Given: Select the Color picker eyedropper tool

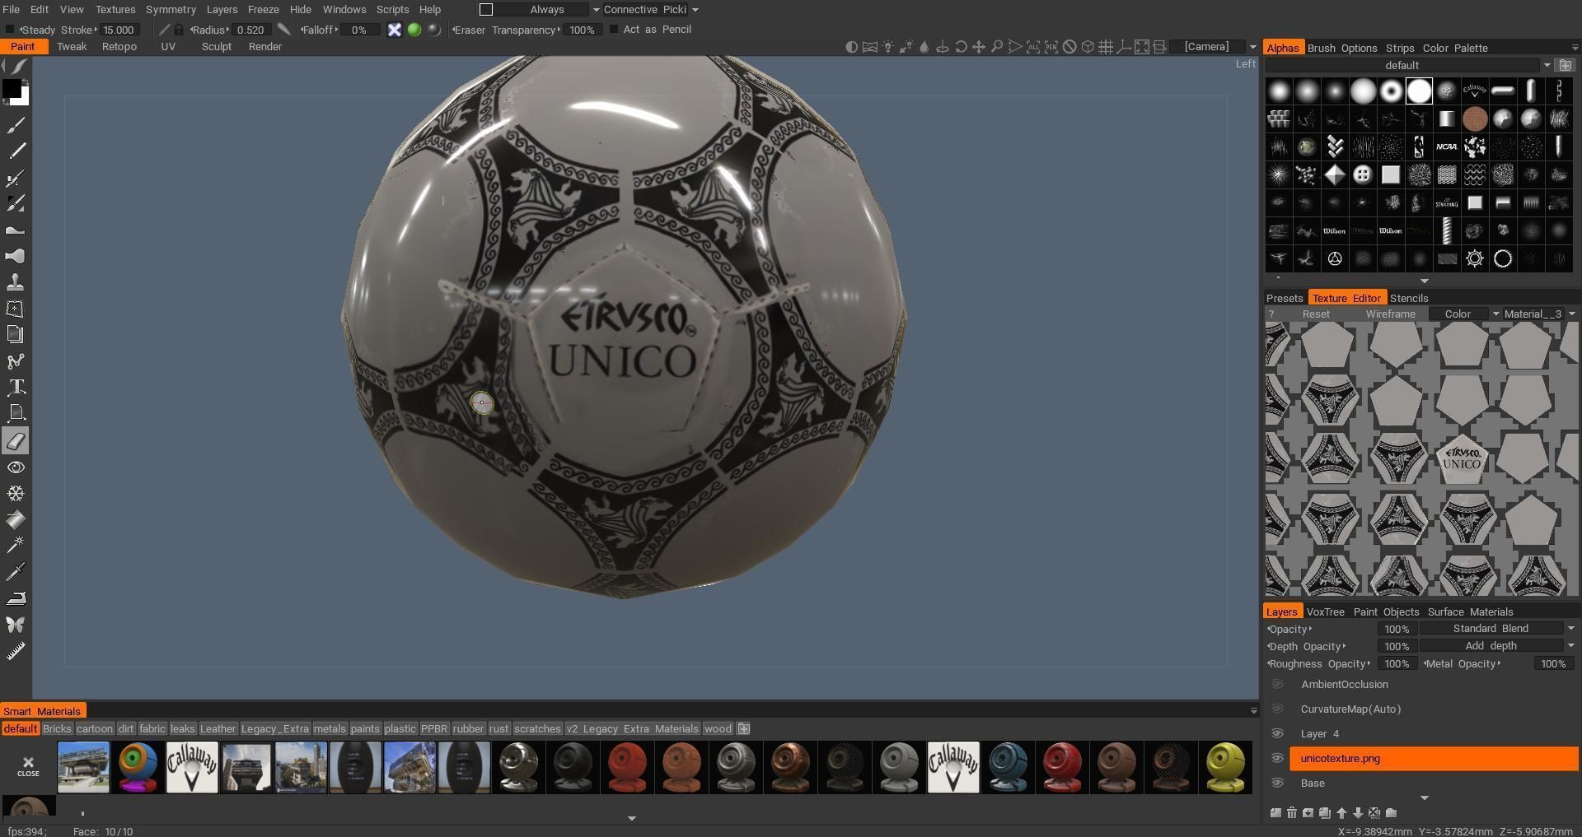Looking at the screenshot, I should [16, 571].
